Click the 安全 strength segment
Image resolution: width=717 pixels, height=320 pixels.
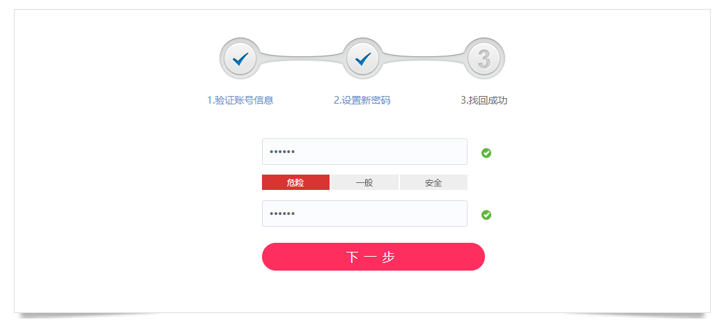(433, 182)
